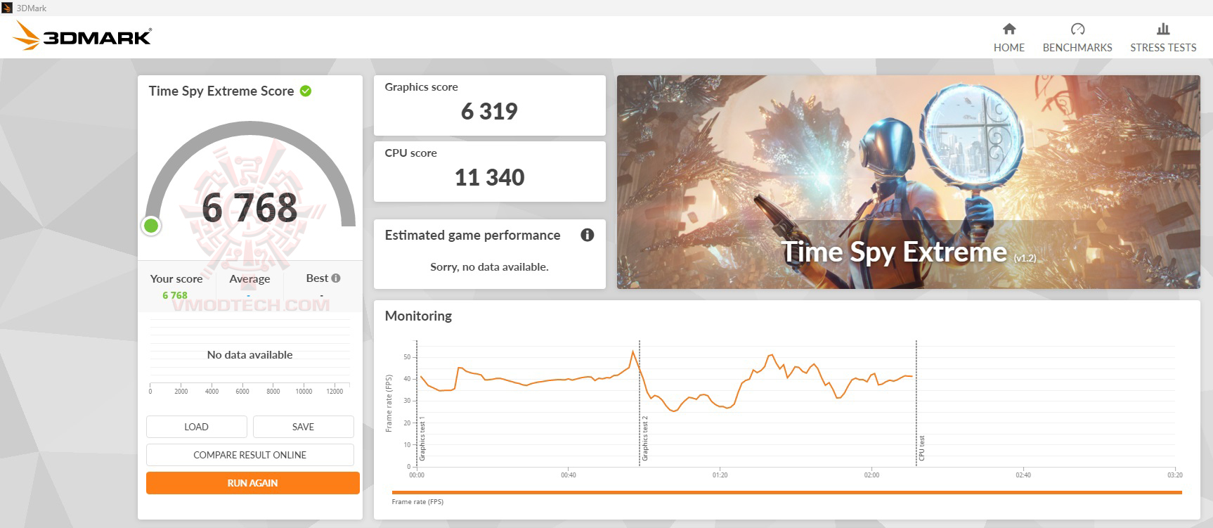The height and width of the screenshot is (528, 1213).
Task: Click the large 6 768 gauge score
Action: click(249, 208)
